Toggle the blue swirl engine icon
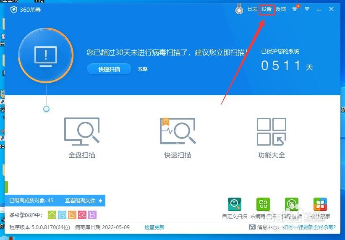 click(x=62, y=215)
